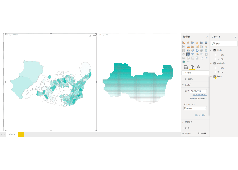The image size is (238, 170).
Task: Select the highlighted shape map visual
Action: 188,54
